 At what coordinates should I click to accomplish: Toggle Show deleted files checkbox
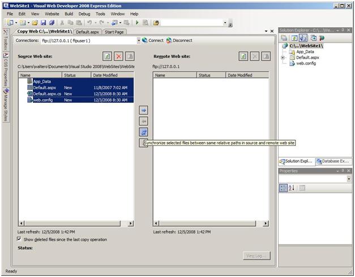(20, 240)
